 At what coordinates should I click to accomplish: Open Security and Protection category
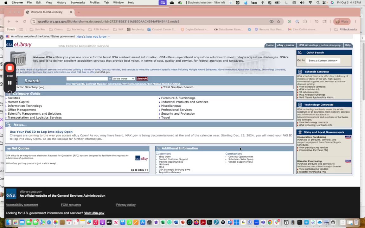[x=178, y=114]
